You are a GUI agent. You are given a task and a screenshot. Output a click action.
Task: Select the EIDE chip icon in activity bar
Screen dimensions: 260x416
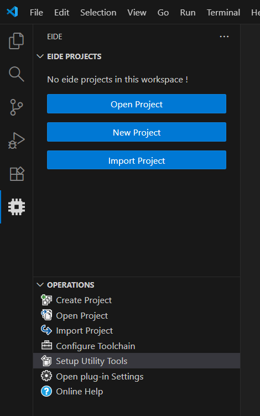pyautogui.click(x=17, y=207)
